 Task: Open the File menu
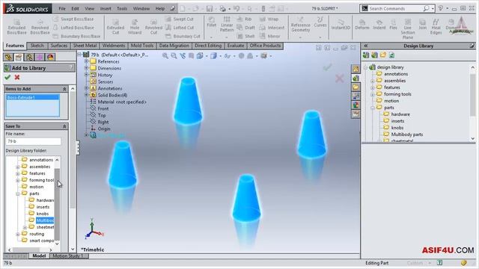(x=62, y=8)
